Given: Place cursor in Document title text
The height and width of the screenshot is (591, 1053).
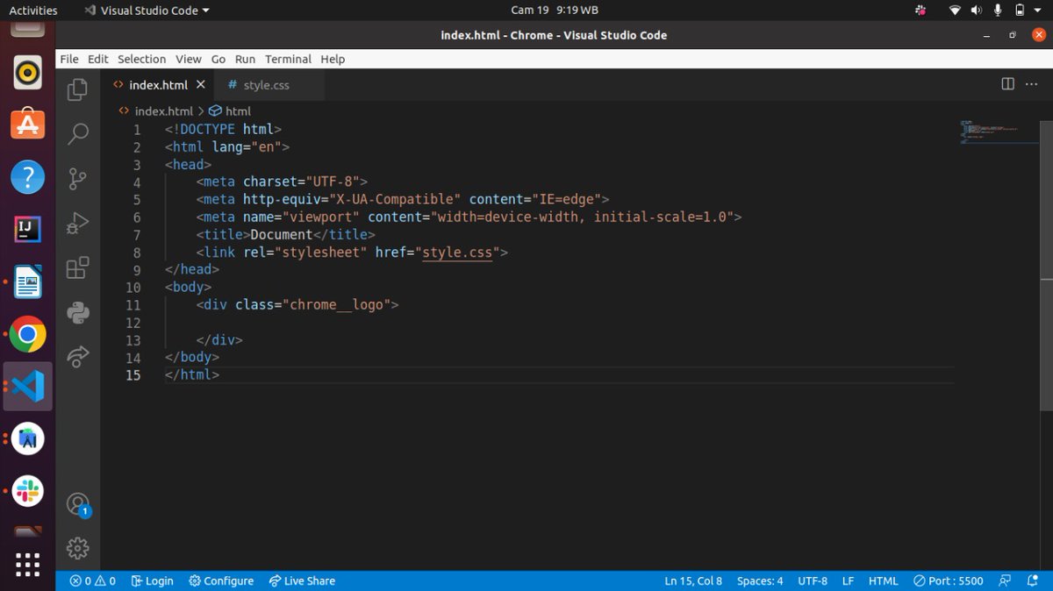Looking at the screenshot, I should 282,235.
